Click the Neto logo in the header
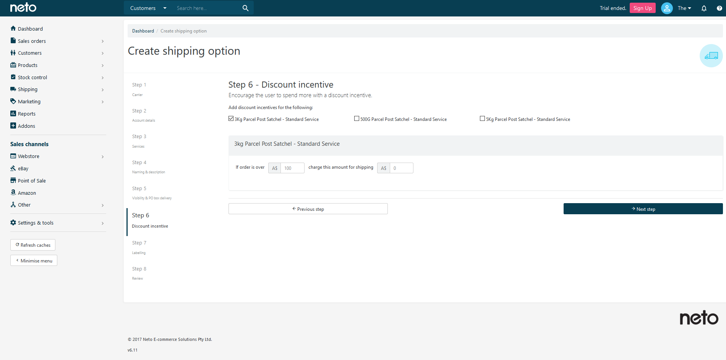 pyautogui.click(x=23, y=8)
